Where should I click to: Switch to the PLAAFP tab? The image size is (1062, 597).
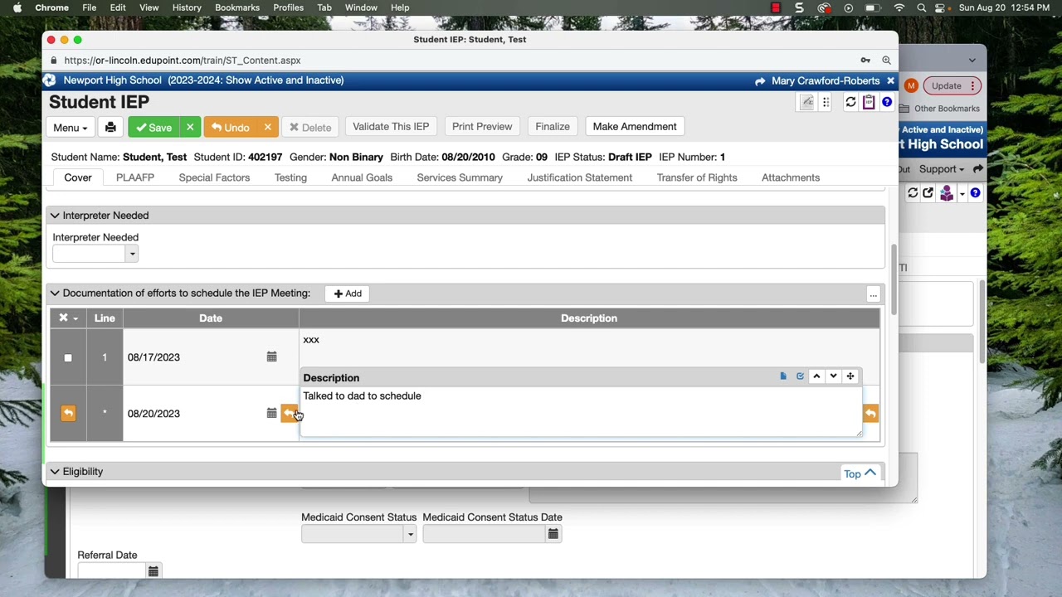135,177
